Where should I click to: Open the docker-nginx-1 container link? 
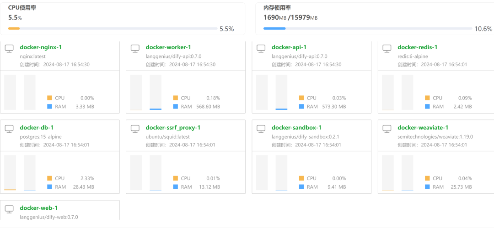(x=41, y=47)
